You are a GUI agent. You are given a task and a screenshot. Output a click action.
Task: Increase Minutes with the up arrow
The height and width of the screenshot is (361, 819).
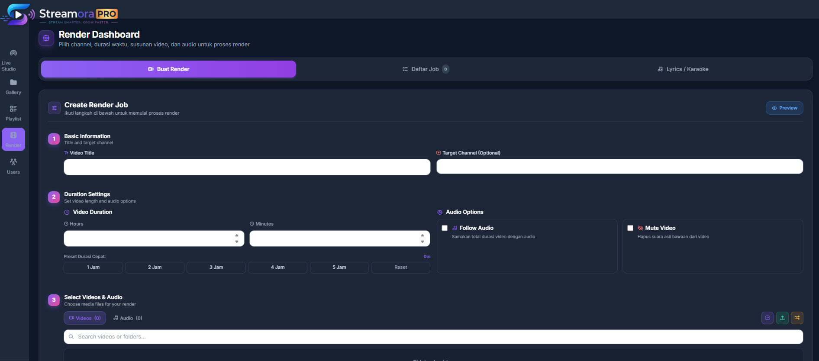(x=422, y=235)
